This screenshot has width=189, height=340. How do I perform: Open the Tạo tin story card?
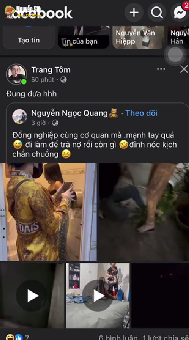coord(29,37)
